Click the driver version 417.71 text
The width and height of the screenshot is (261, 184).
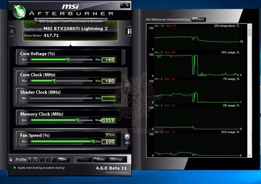(x=51, y=35)
